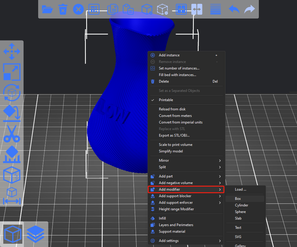Expand the Split submenu arrow
The image size is (297, 247).
click(x=220, y=167)
